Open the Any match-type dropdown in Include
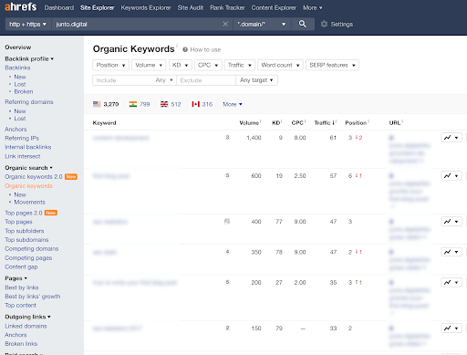The height and width of the screenshot is (355, 467). (164, 80)
